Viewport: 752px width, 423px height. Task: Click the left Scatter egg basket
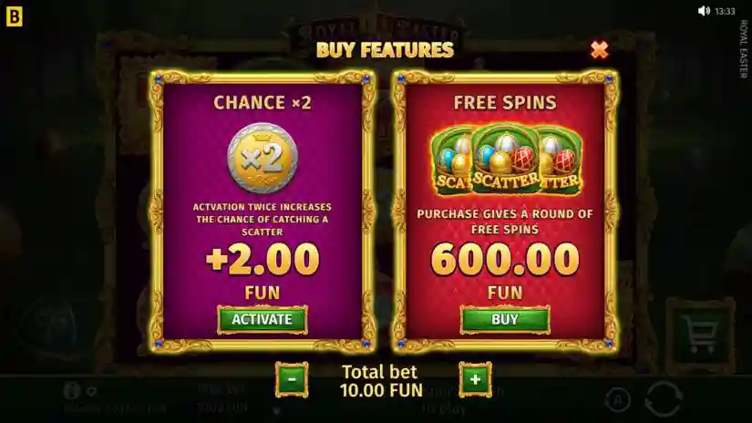click(451, 160)
